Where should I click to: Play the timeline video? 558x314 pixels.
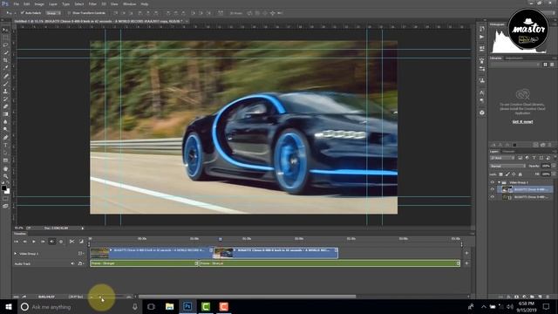click(34, 242)
